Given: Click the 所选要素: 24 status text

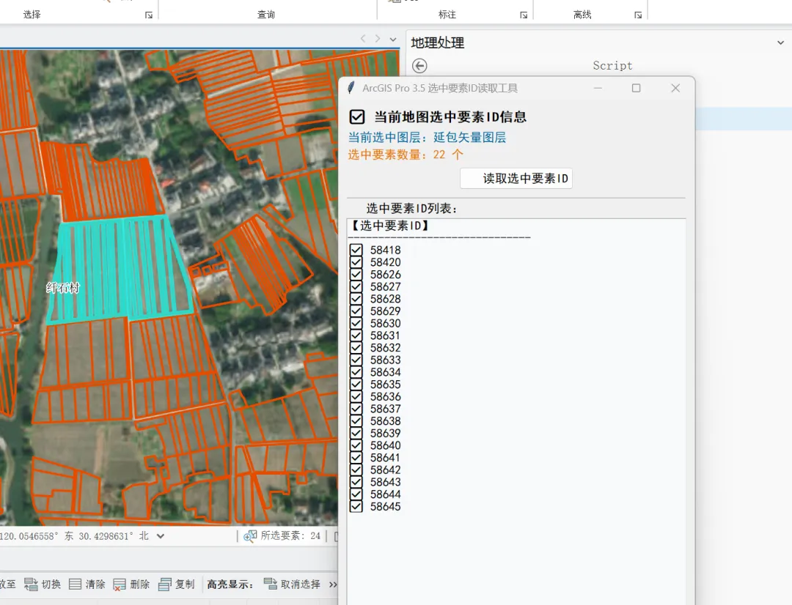Looking at the screenshot, I should (x=290, y=536).
